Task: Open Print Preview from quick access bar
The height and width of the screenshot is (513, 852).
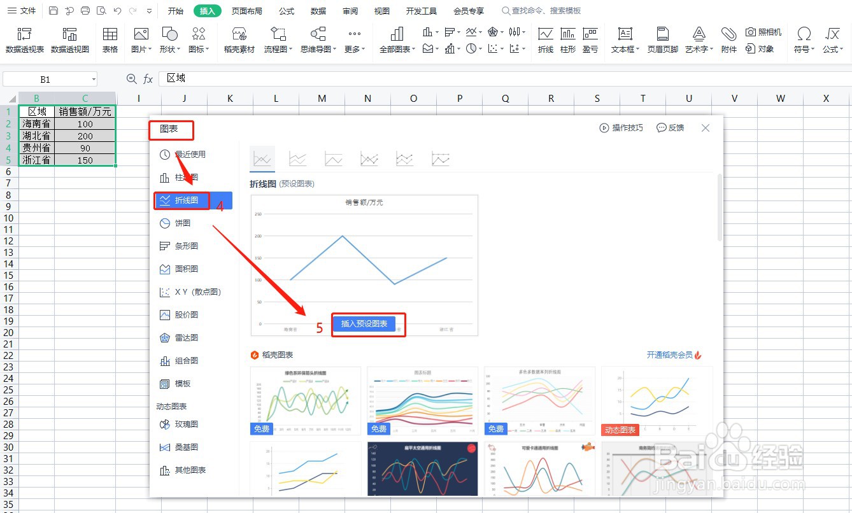Action: pos(101,11)
